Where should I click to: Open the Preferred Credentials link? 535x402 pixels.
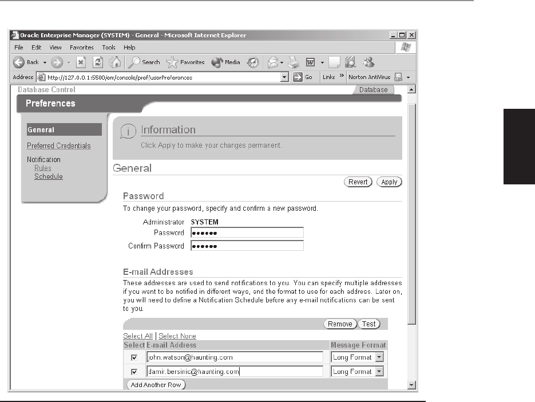[x=59, y=146]
